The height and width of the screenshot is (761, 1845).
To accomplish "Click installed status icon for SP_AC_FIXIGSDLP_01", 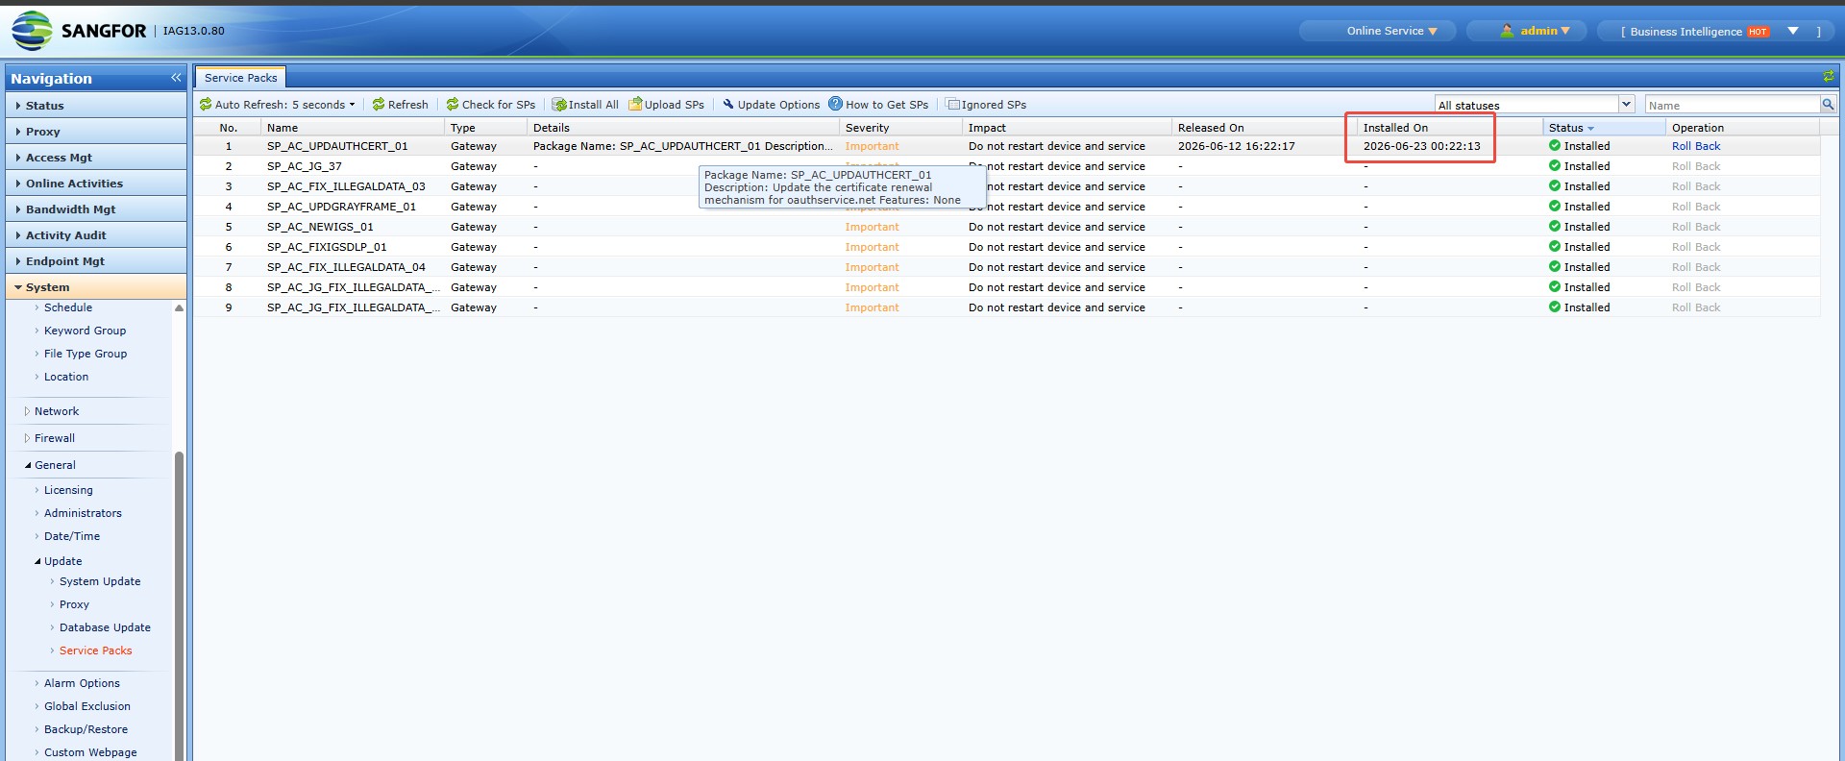I will click(1555, 246).
